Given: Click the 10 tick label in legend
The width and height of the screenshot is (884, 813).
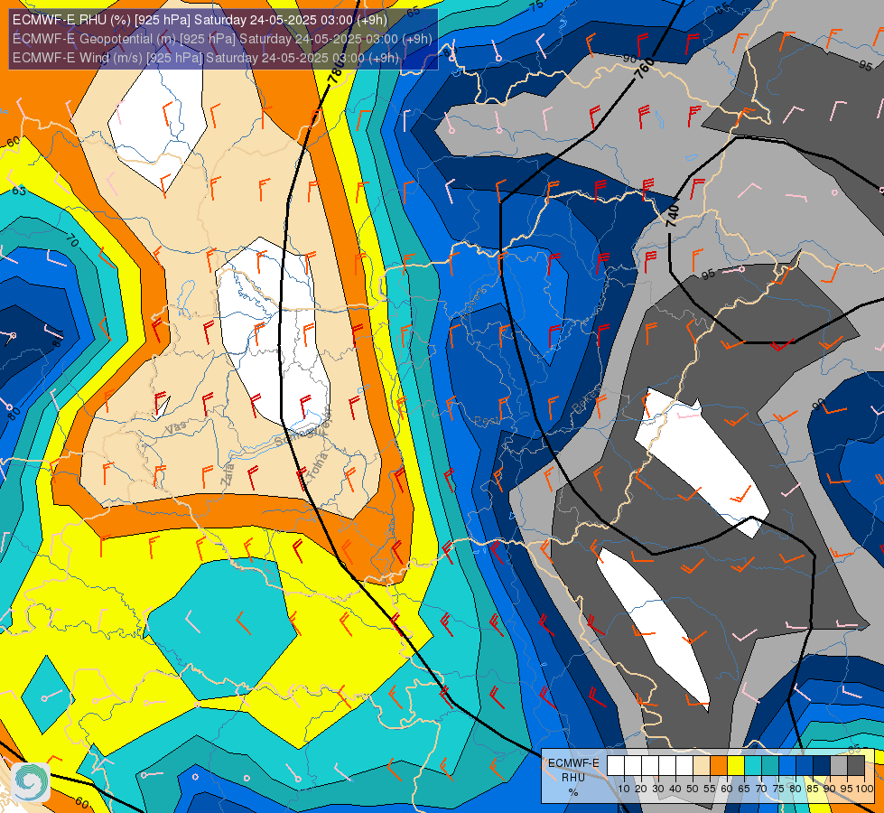Looking at the screenshot, I should (x=624, y=789).
